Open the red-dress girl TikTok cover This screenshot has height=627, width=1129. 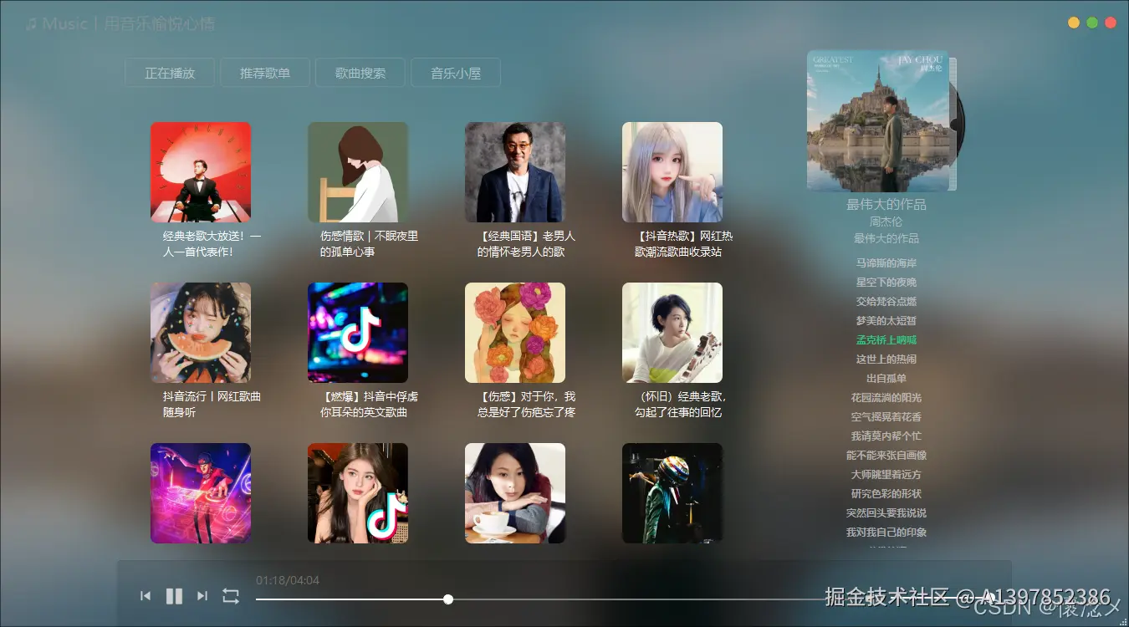click(x=358, y=493)
